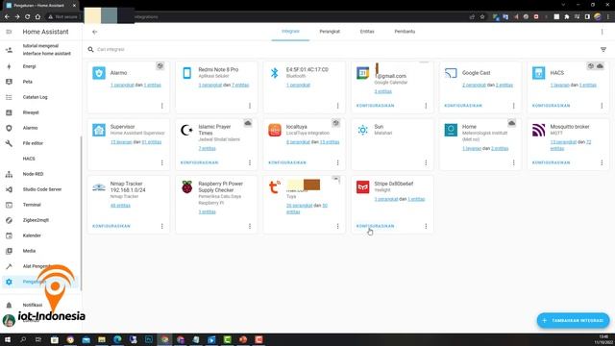Open Node-RED sidebar panel

33,174
